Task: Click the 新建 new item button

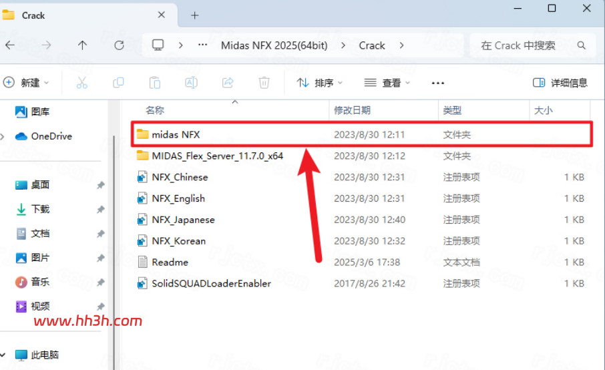Action: (x=26, y=83)
